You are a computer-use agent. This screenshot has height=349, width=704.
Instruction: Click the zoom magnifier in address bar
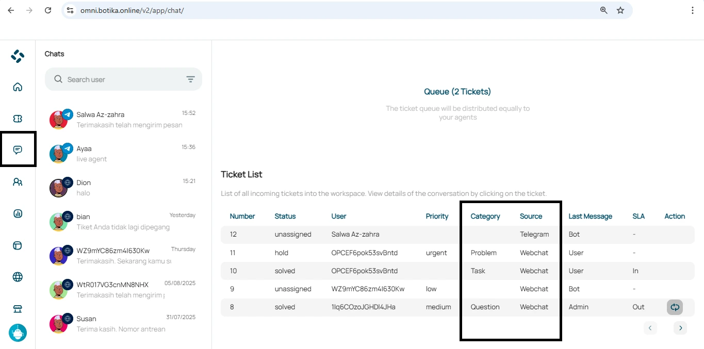coord(604,10)
